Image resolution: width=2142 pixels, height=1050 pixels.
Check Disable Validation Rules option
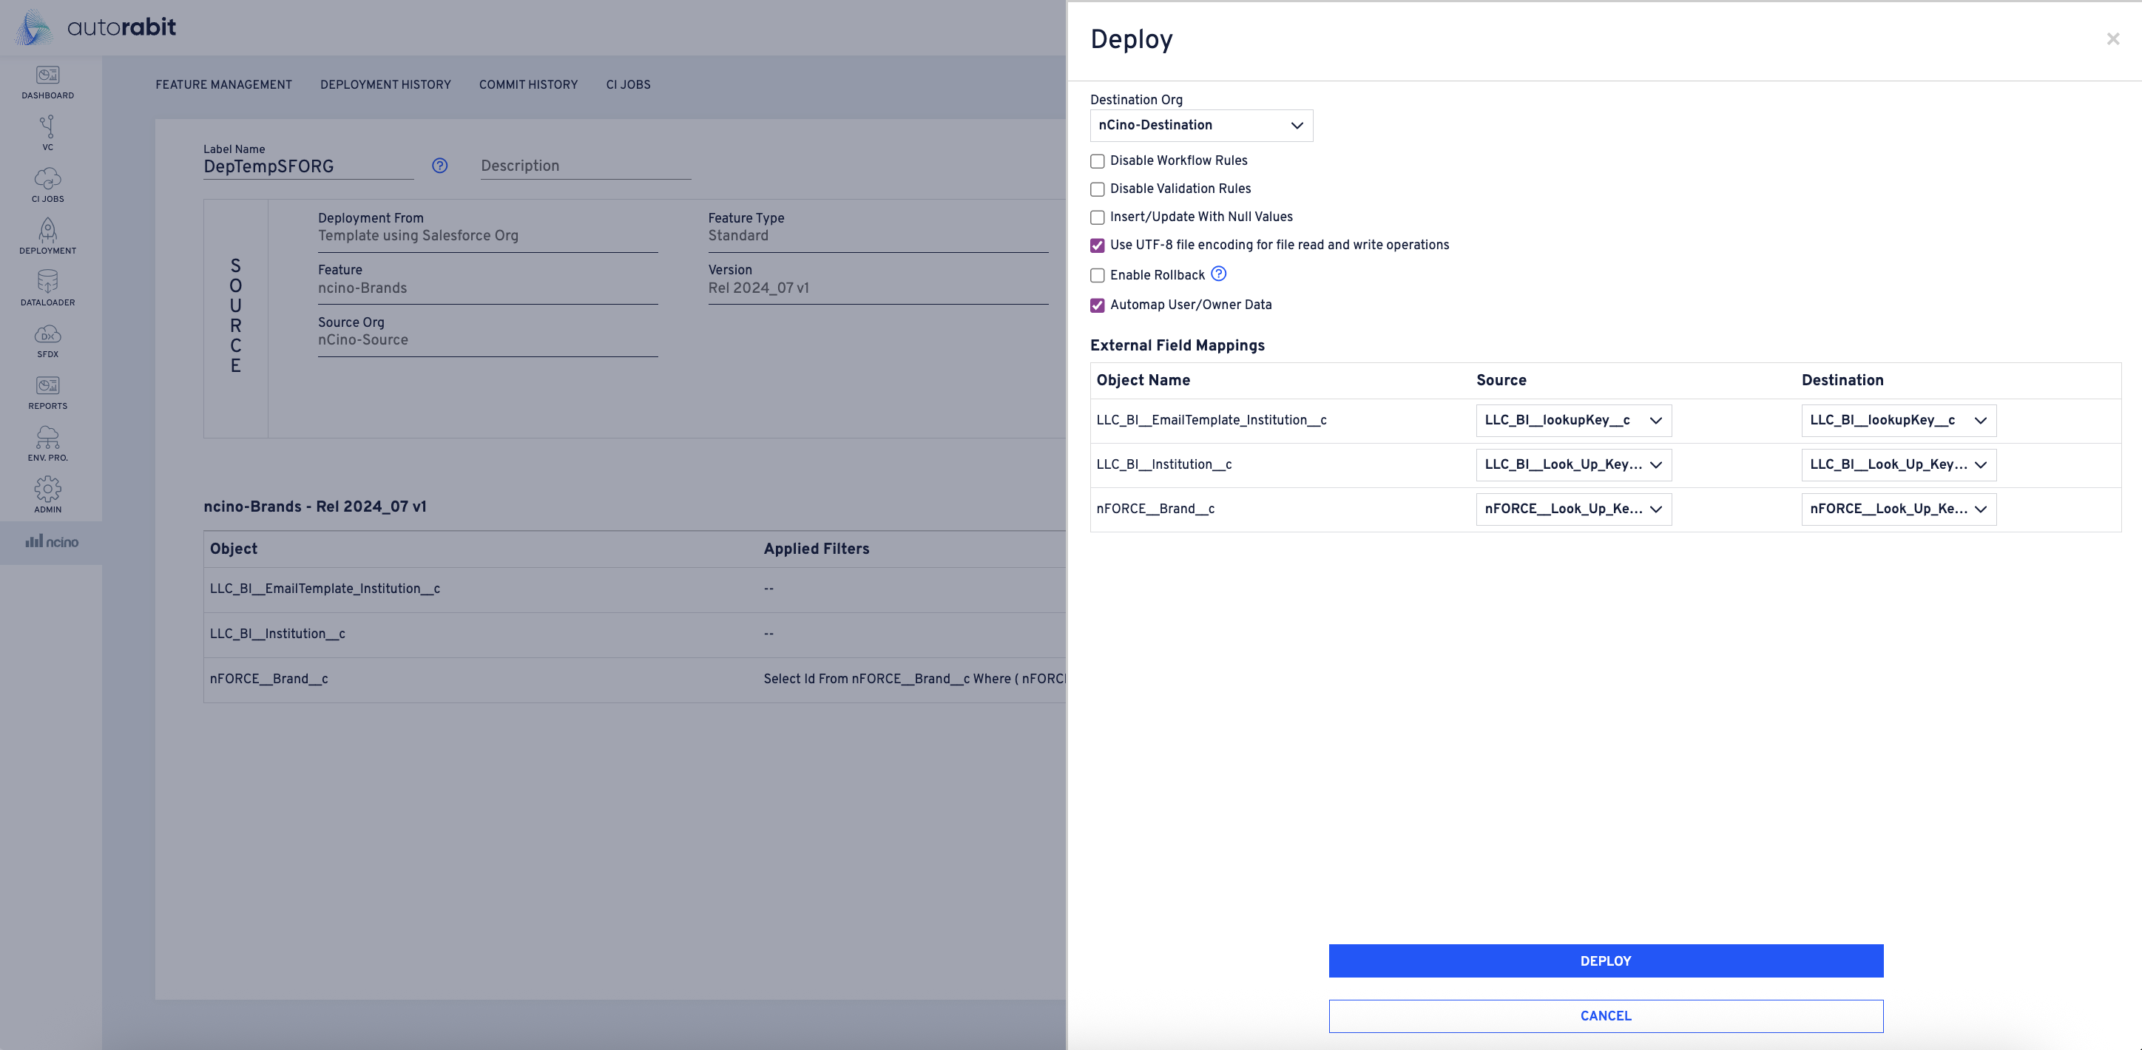[1097, 189]
